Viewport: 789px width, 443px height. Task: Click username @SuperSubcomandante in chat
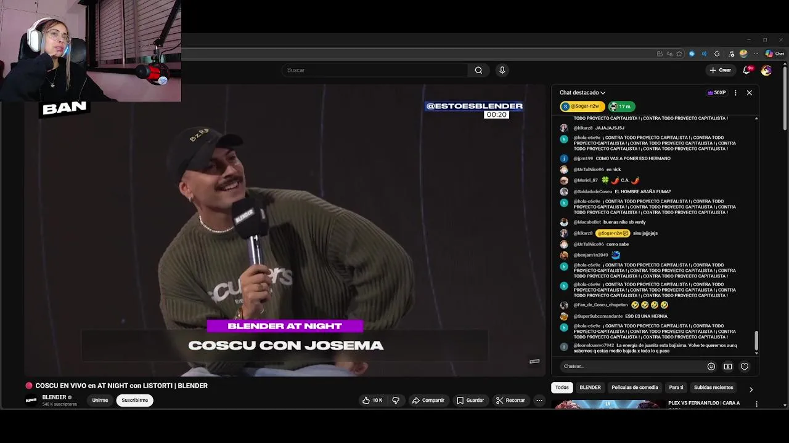coord(598,316)
